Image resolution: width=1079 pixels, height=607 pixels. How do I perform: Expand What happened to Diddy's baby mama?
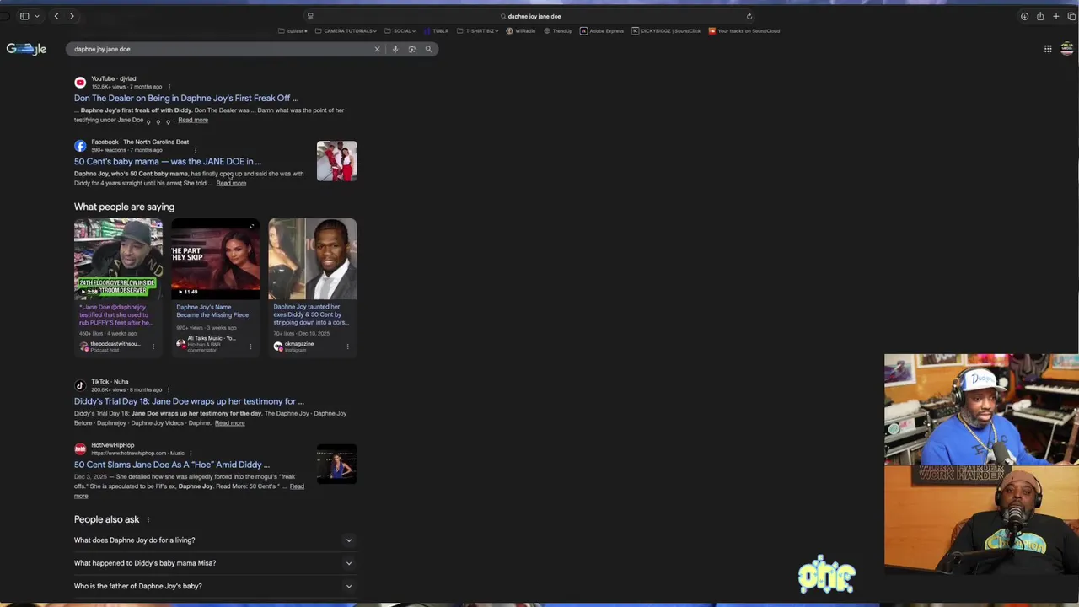pos(215,563)
